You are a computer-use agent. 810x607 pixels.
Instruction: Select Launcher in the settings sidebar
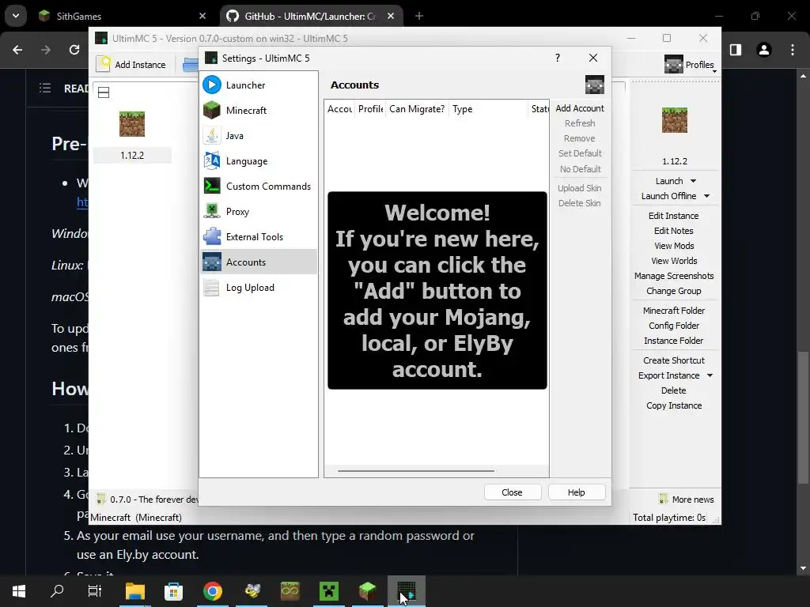click(259, 85)
